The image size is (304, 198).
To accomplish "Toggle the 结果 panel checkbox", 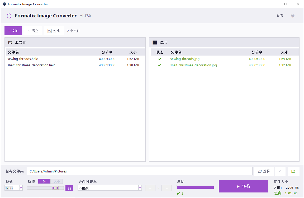I will click(155, 42).
